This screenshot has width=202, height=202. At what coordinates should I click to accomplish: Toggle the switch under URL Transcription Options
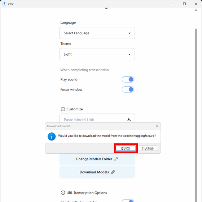click(x=128, y=201)
